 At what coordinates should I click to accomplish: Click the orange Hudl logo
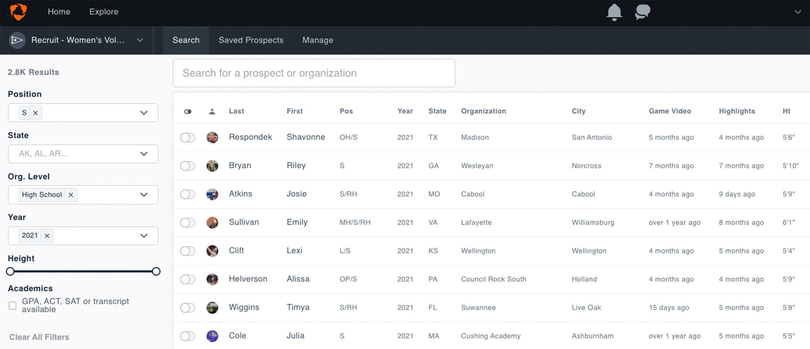click(x=18, y=12)
